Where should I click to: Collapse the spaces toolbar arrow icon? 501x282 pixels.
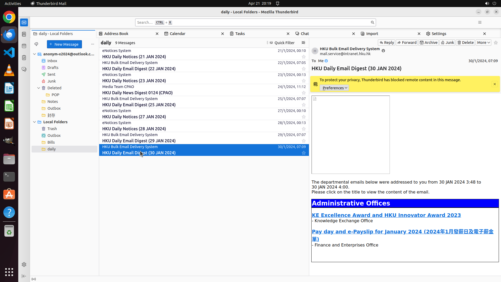point(24,276)
